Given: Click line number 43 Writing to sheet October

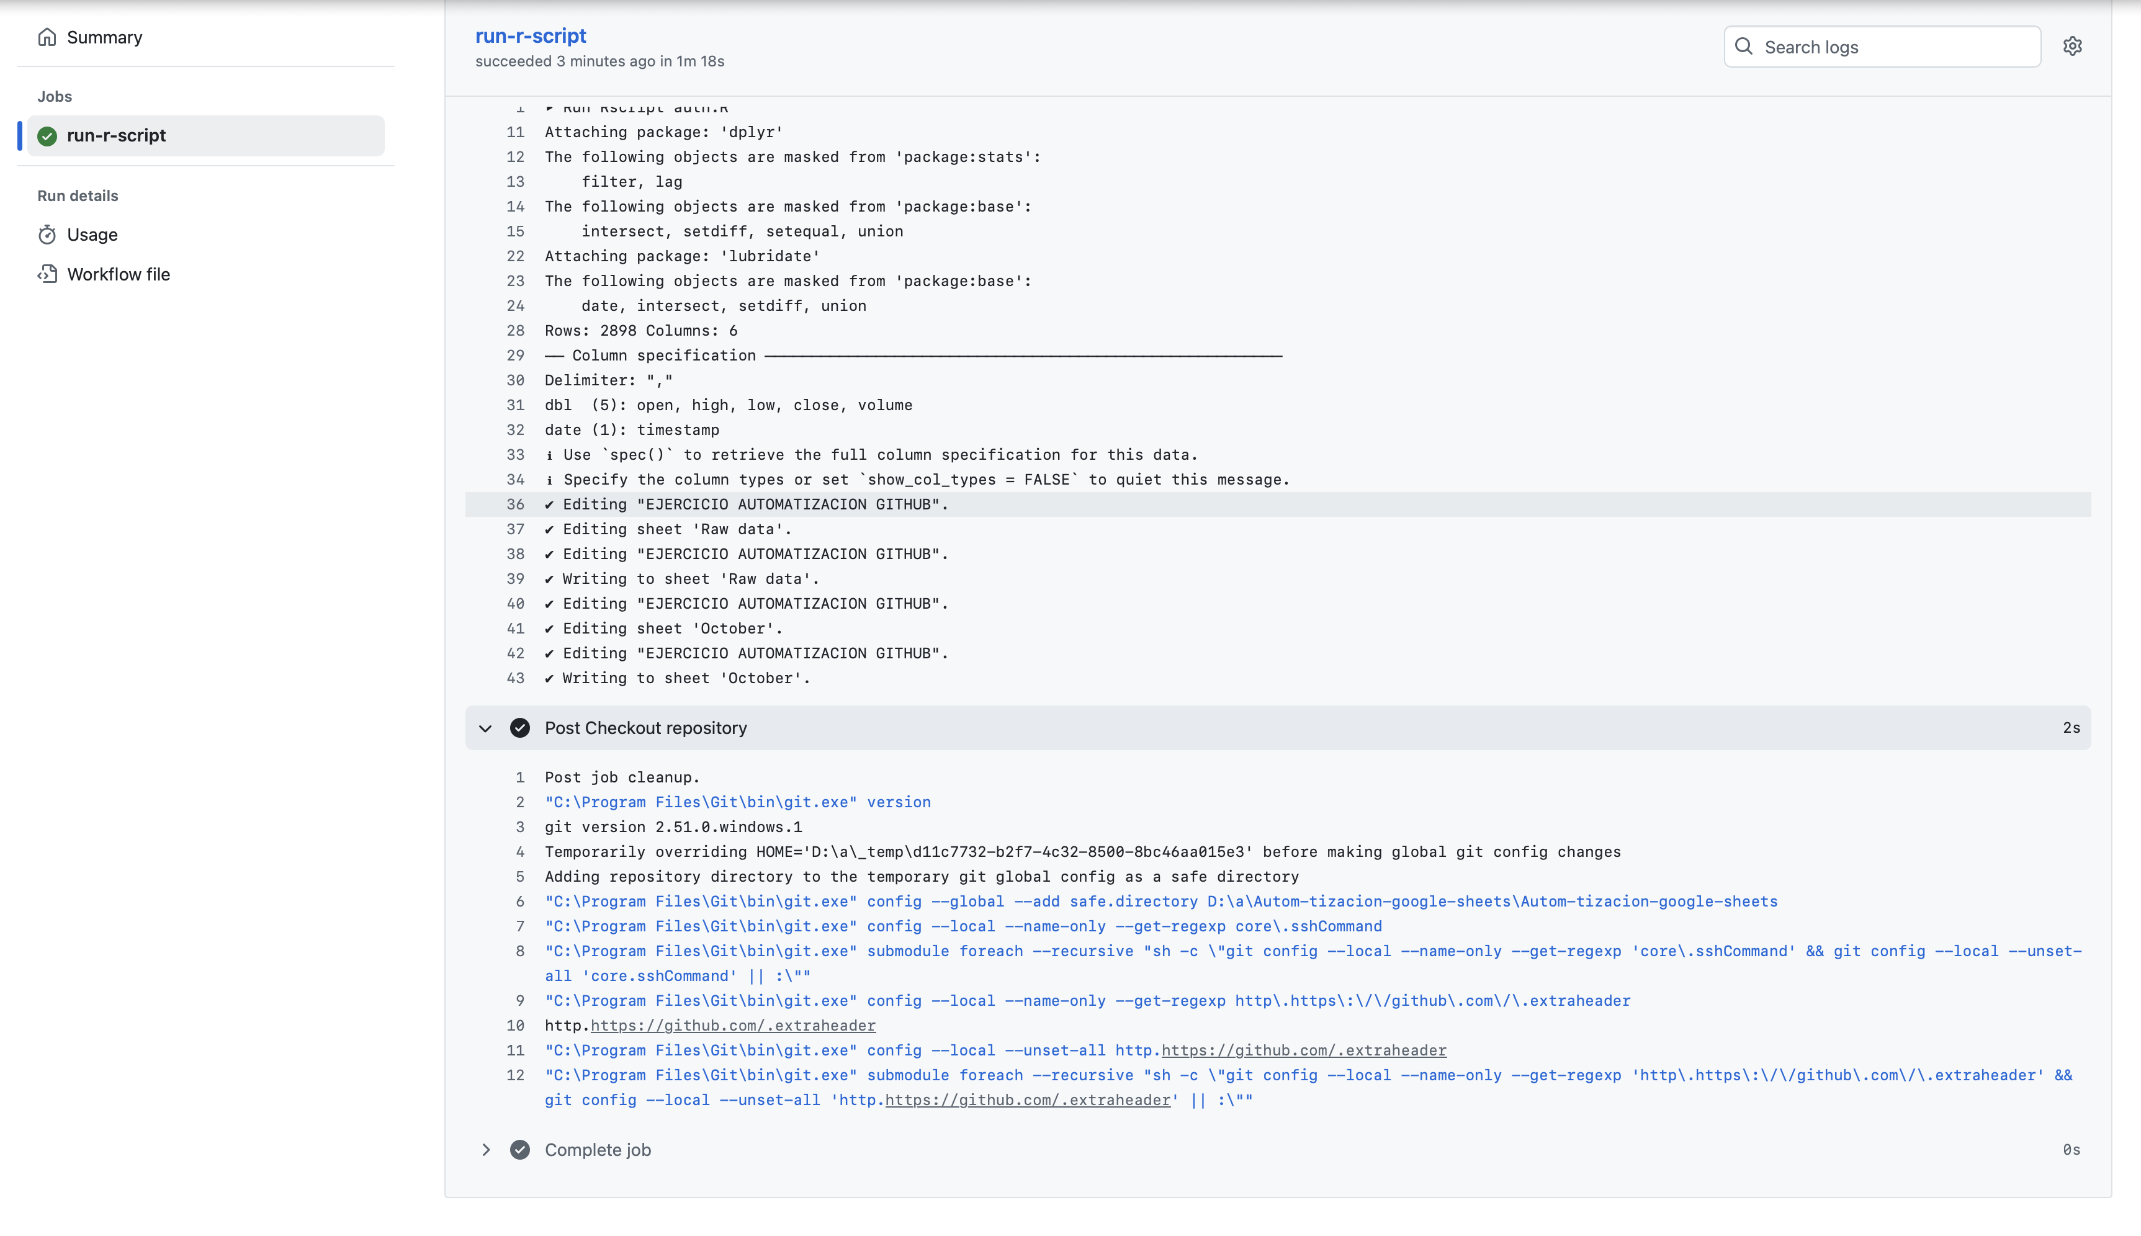Looking at the screenshot, I should click(x=515, y=678).
